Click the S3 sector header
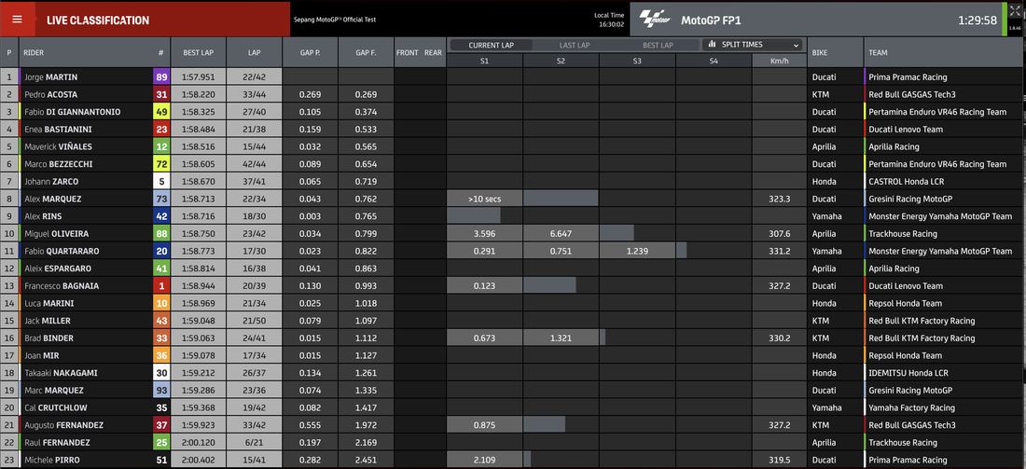The height and width of the screenshot is (469, 1026). 637,61
